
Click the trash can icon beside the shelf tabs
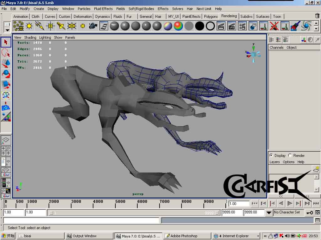click(x=317, y=16)
